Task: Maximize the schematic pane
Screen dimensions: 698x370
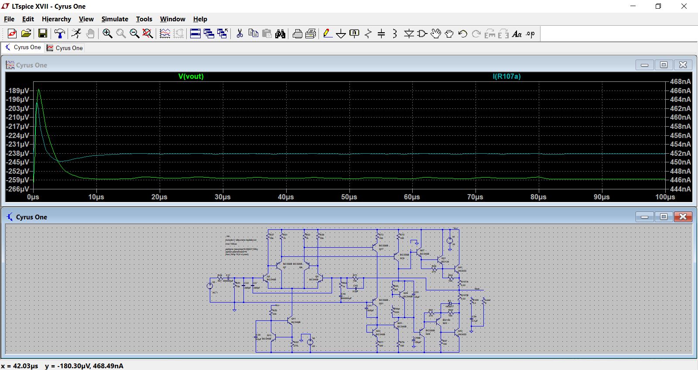Action: click(664, 216)
